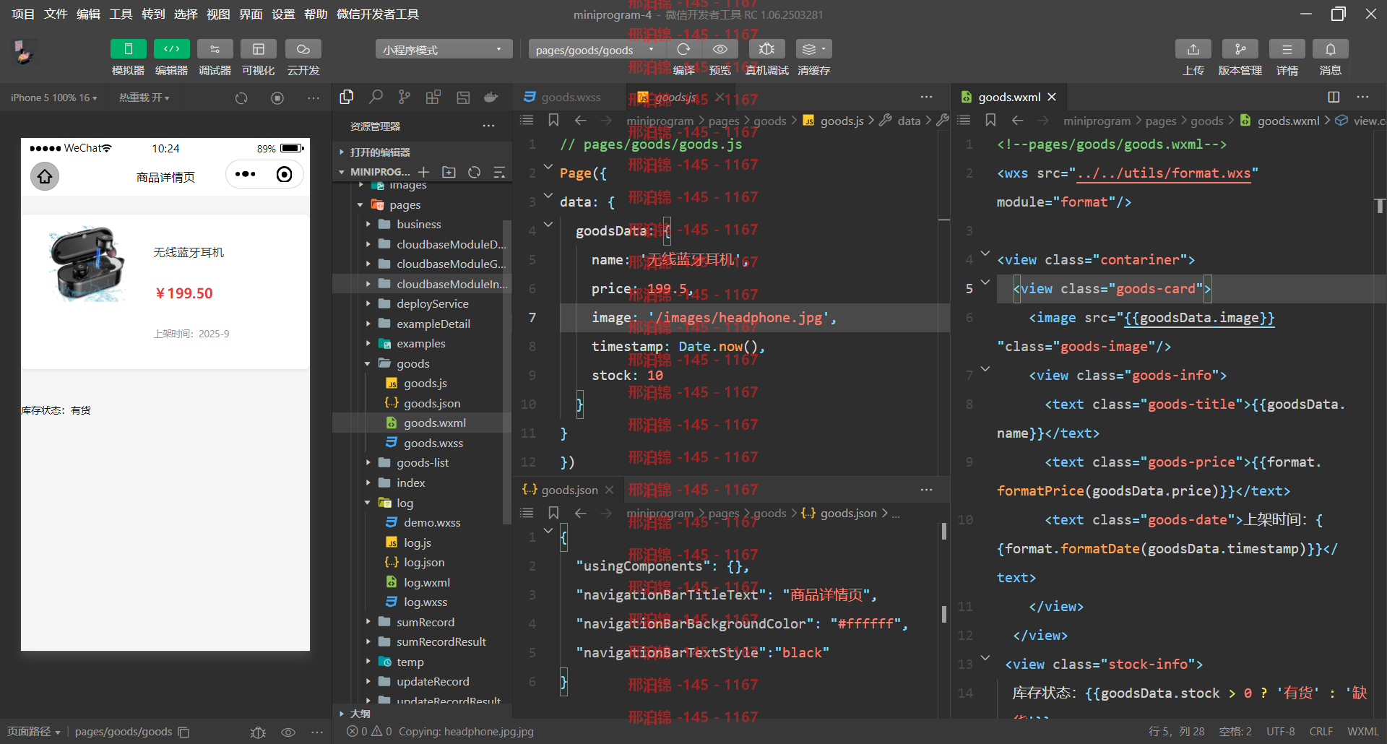Toggle the debugger panel button
This screenshot has width=1387, height=744.
click(215, 49)
